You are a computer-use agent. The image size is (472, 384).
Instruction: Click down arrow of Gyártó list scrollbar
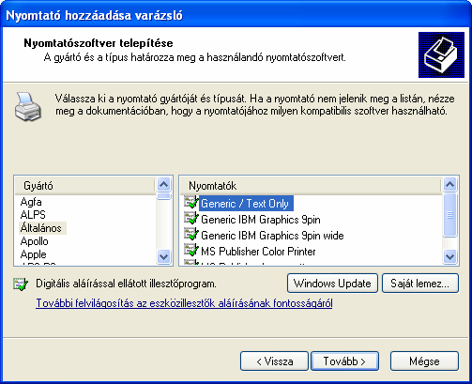164,257
